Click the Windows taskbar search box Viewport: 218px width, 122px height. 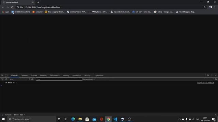click(x=31, y=119)
